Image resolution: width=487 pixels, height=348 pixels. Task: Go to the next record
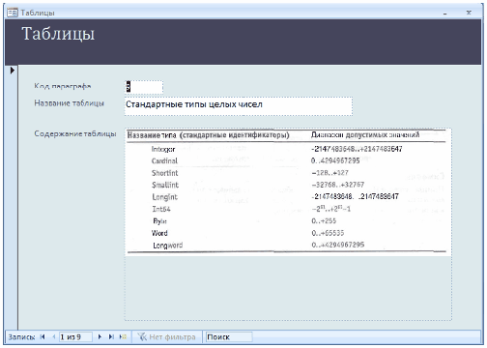[100, 337]
